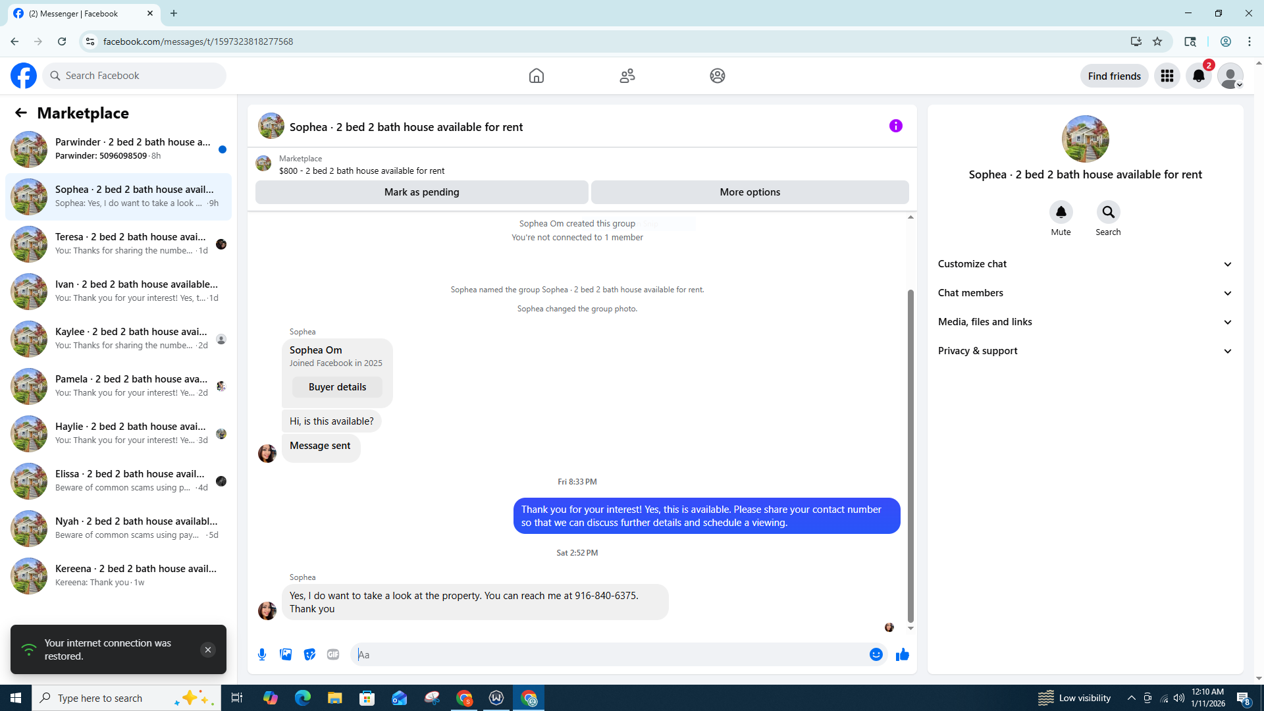This screenshot has height=711, width=1264.
Task: Open the Chrome three-dot menu
Action: pyautogui.click(x=1250, y=41)
